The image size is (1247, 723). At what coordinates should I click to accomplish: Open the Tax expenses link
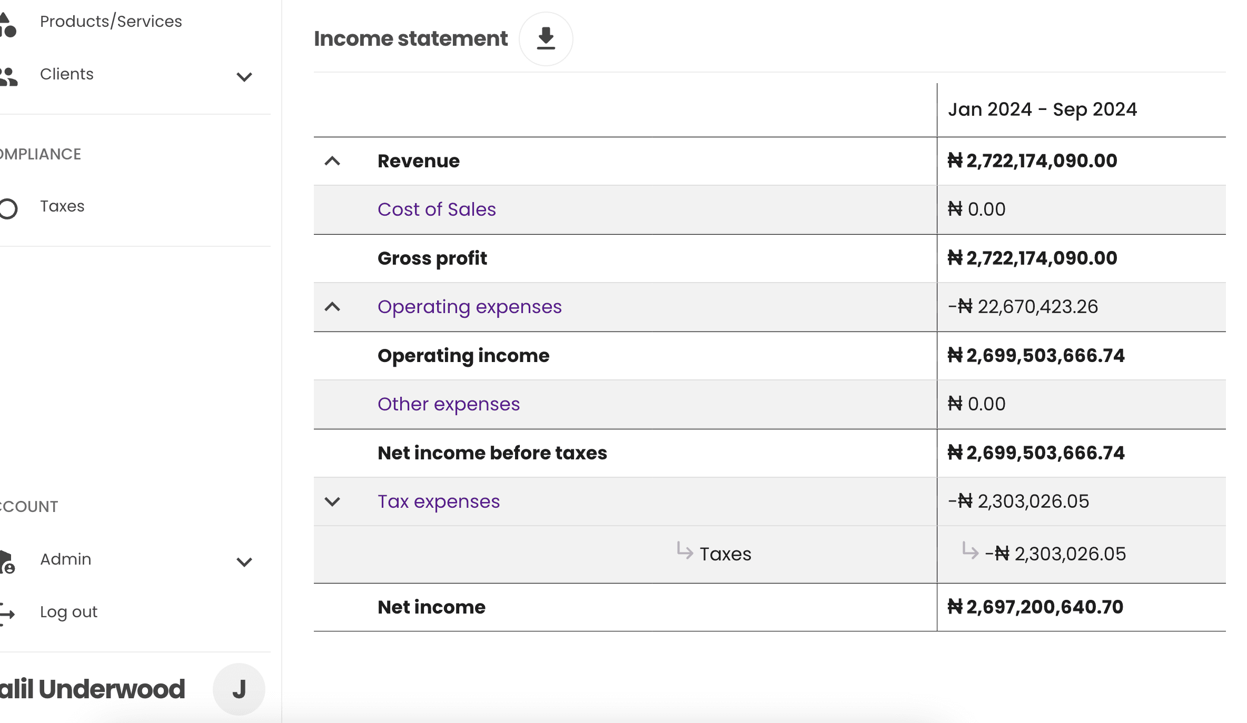pyautogui.click(x=438, y=501)
